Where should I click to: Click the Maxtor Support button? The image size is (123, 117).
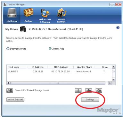(x=15, y=100)
